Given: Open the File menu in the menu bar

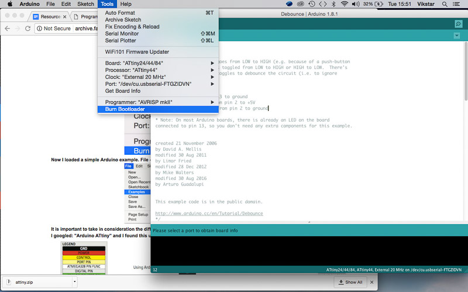Looking at the screenshot, I should pos(50,4).
